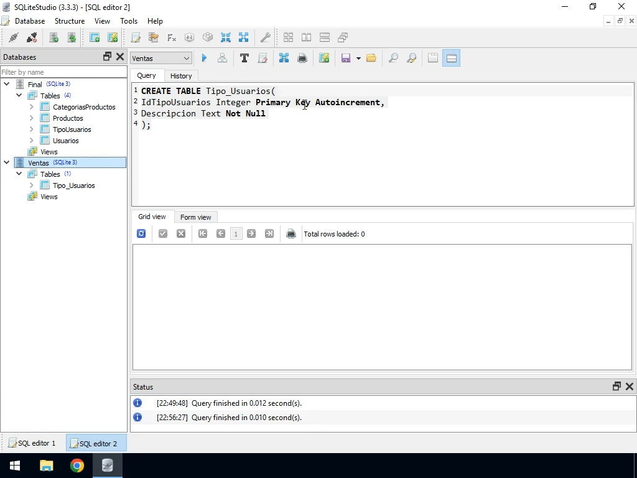Create view from query icon

[323, 58]
